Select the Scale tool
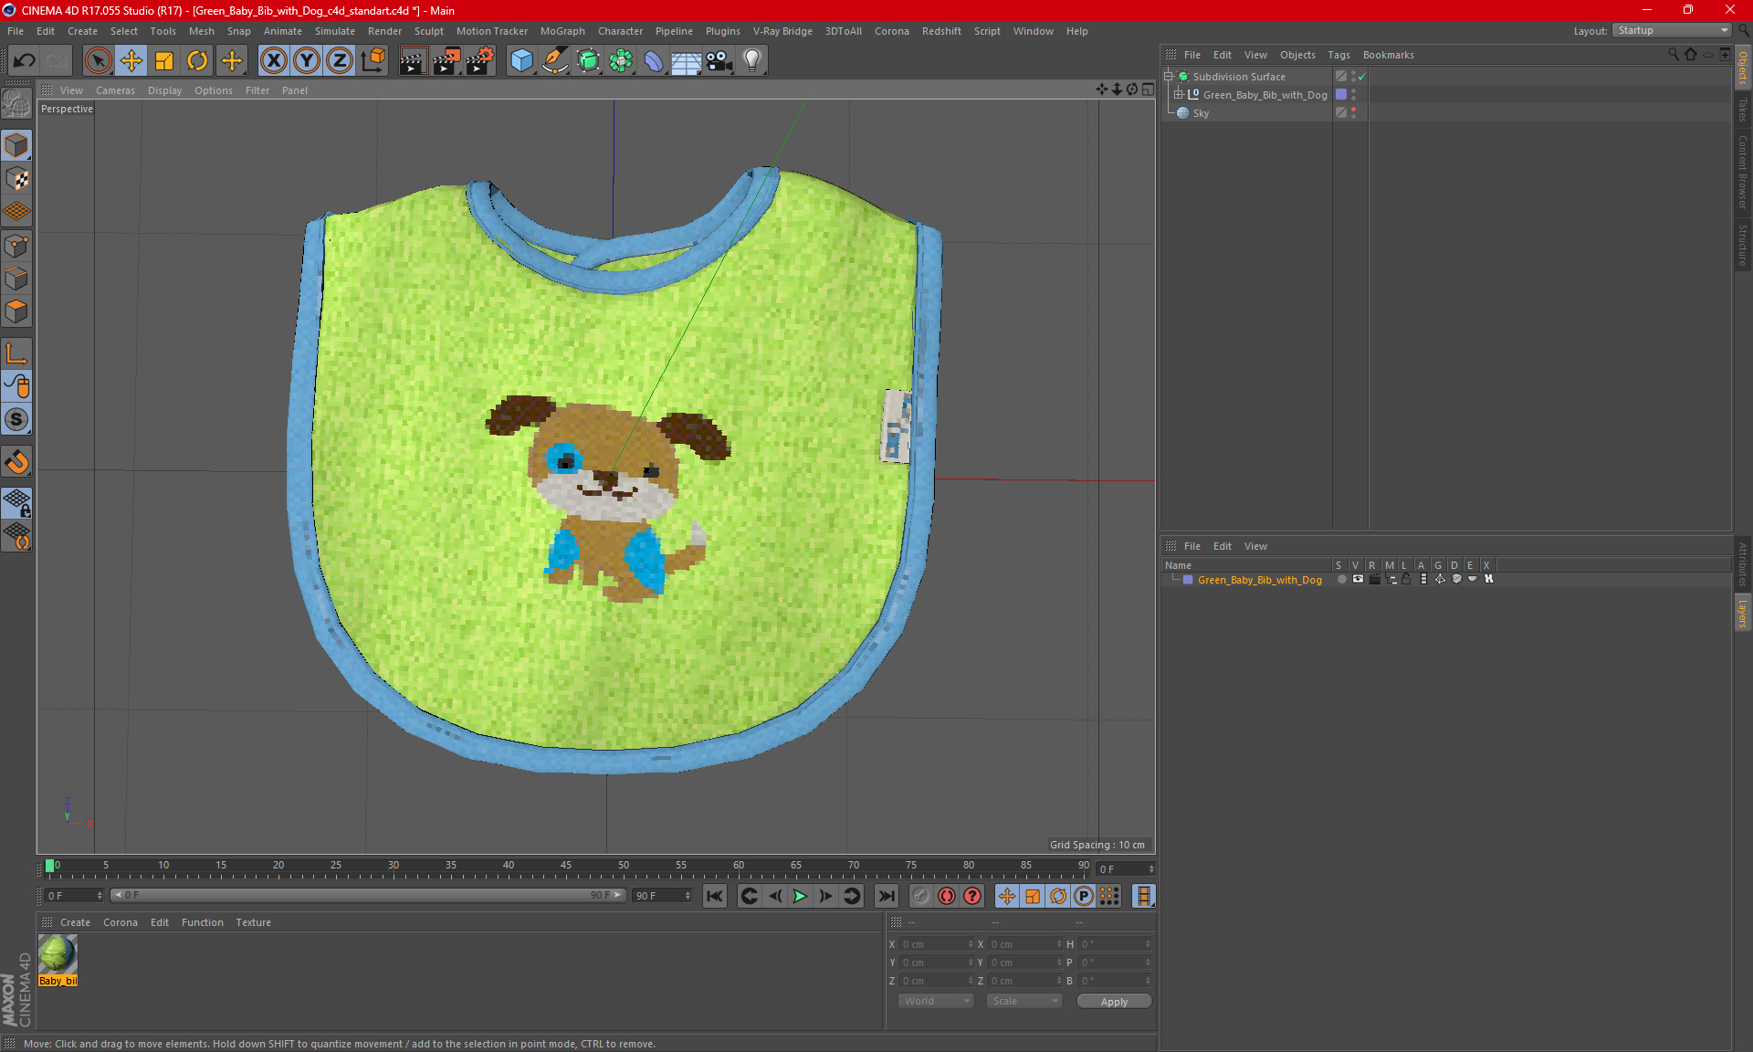 pos(164,61)
